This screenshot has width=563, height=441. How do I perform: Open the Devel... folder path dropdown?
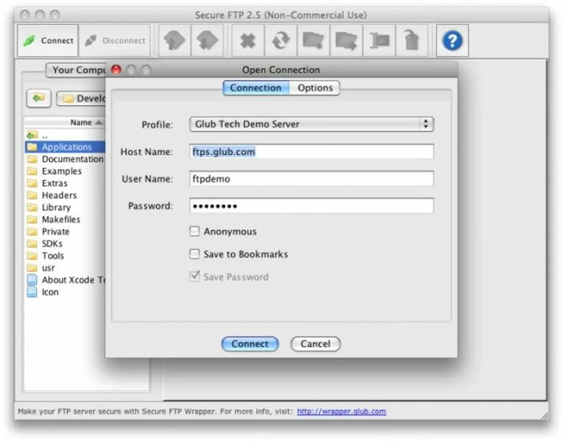[81, 99]
